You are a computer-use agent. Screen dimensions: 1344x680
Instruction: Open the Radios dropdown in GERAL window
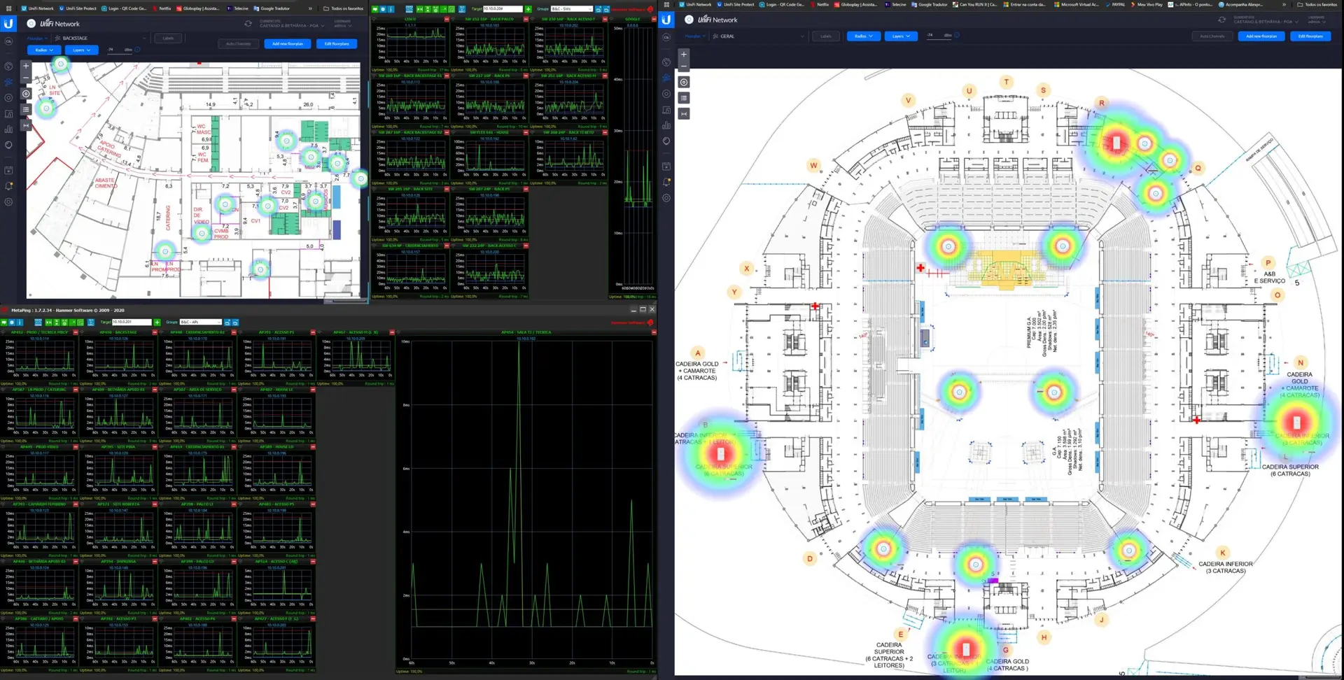coord(864,36)
